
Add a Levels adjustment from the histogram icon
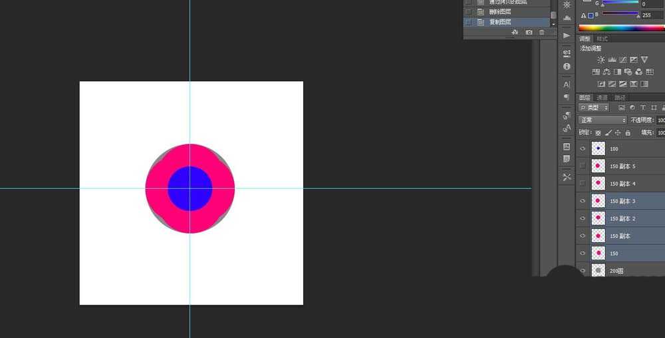click(612, 60)
